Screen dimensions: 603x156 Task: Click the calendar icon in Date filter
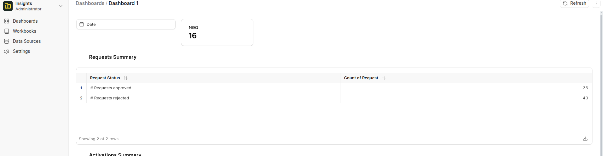(x=82, y=24)
